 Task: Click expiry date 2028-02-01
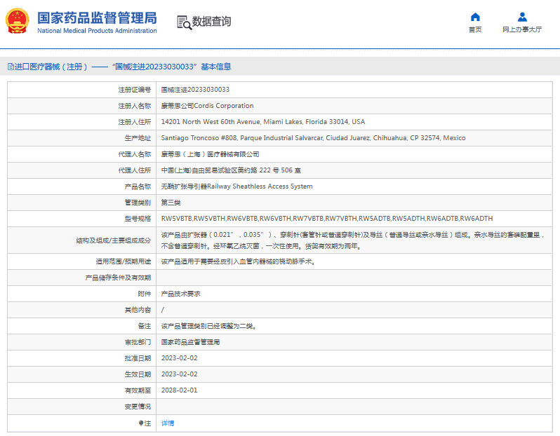pyautogui.click(x=179, y=390)
